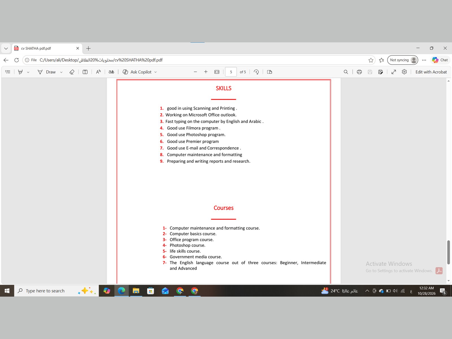
Task: Open the Favorites list
Action: coord(381,60)
